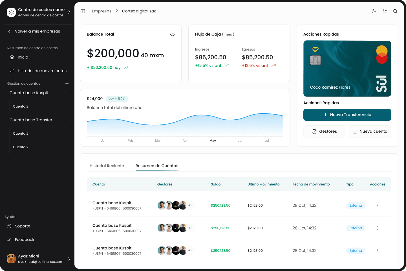The height and width of the screenshot is (271, 406).
Task: Open the Centro de costos switcher
Action: 69,12
